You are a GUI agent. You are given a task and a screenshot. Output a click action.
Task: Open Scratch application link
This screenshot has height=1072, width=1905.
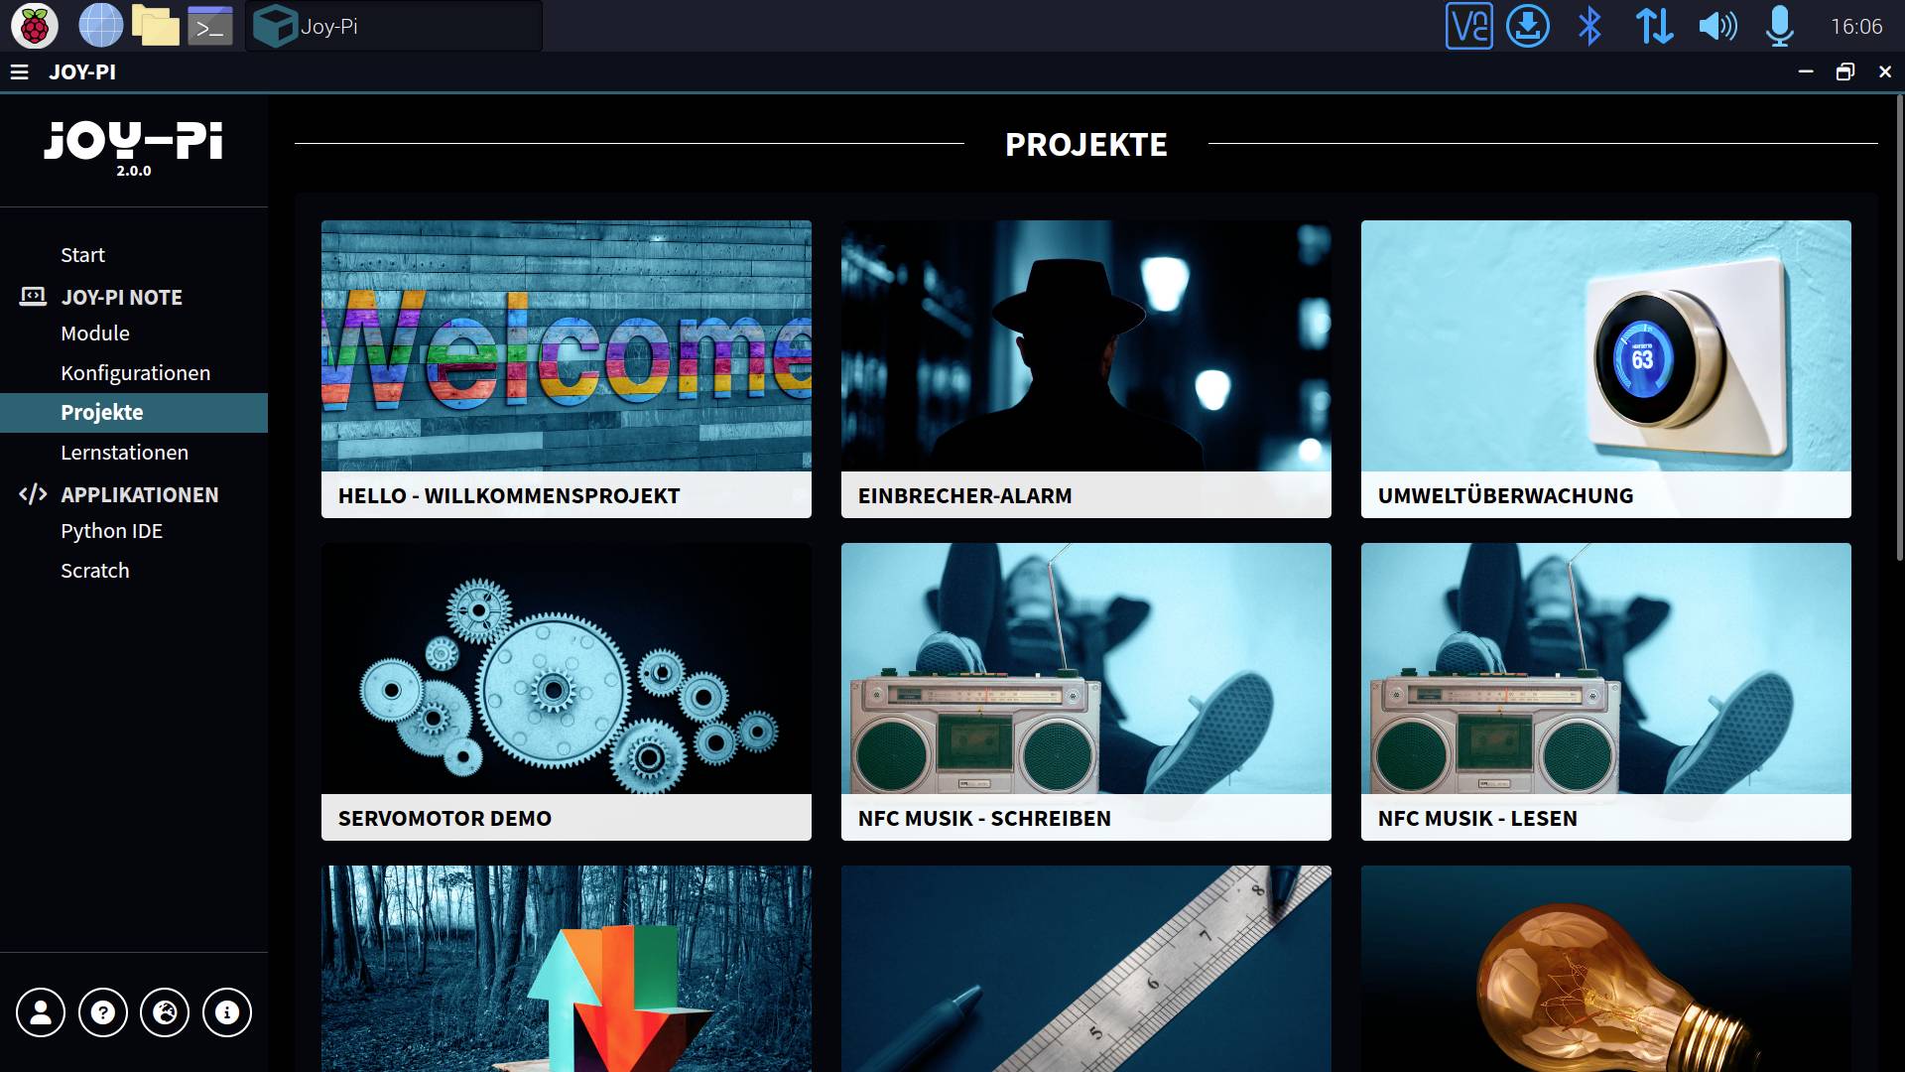click(95, 571)
